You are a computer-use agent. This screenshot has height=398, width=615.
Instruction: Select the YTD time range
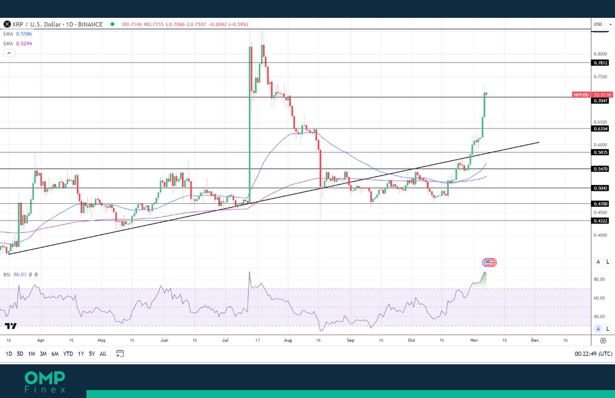pos(68,354)
